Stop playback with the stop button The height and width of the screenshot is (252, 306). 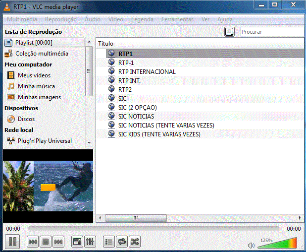coord(46,242)
